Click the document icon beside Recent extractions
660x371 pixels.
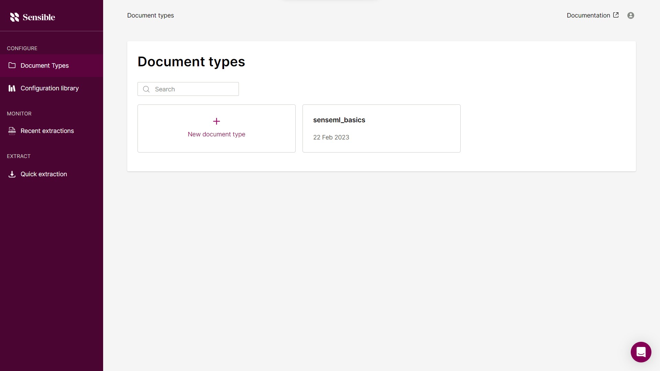(x=12, y=131)
